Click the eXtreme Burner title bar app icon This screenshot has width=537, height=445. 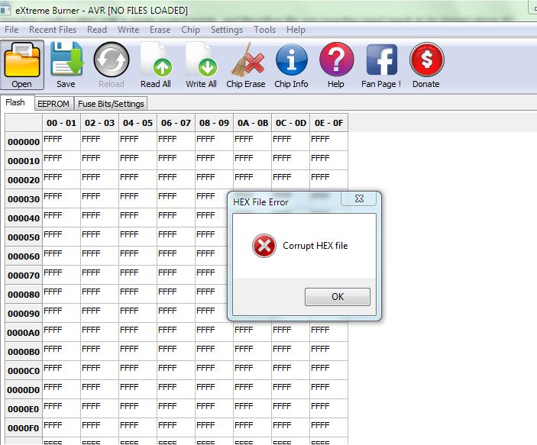[x=5, y=10]
